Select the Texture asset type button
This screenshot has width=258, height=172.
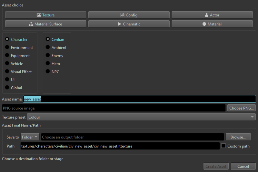click(x=46, y=15)
